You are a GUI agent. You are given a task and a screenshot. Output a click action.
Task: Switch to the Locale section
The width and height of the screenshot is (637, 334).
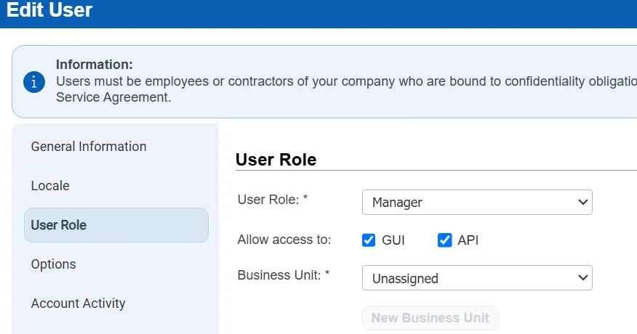click(50, 186)
